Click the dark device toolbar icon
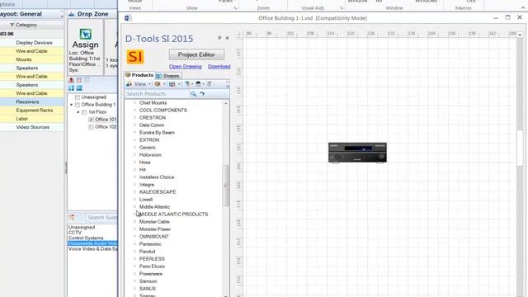 point(198,84)
